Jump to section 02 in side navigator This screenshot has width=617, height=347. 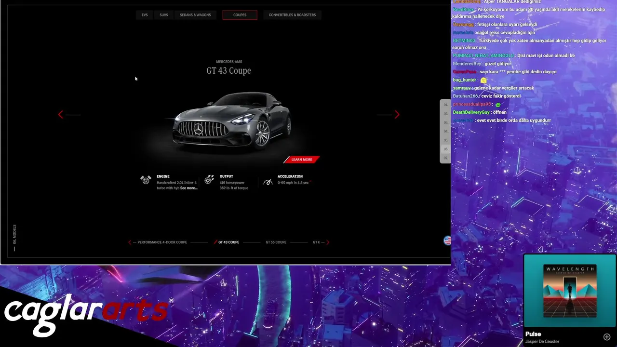446,114
